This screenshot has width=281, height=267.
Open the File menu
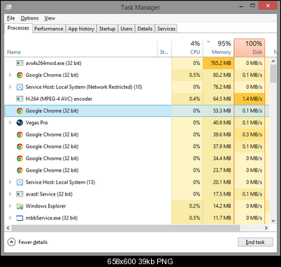10,18
